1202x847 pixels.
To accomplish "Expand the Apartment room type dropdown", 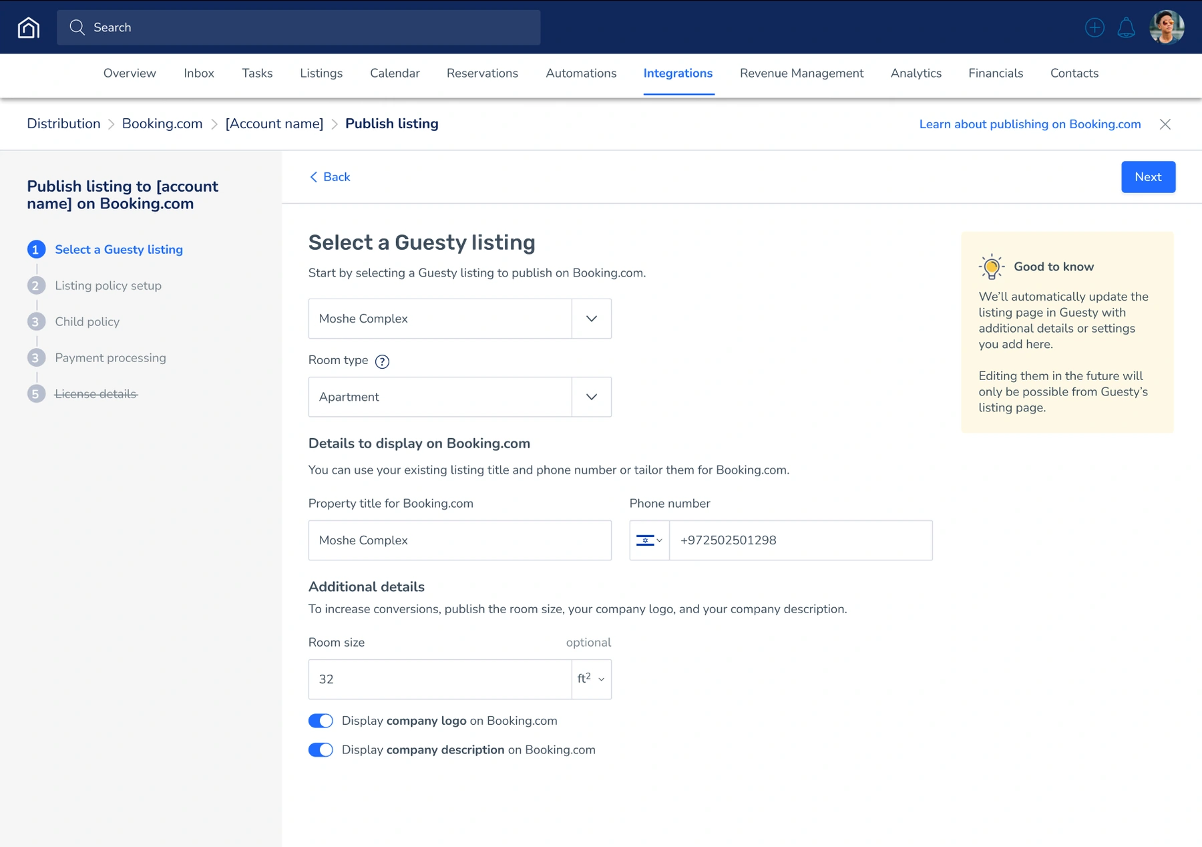I will 592,397.
